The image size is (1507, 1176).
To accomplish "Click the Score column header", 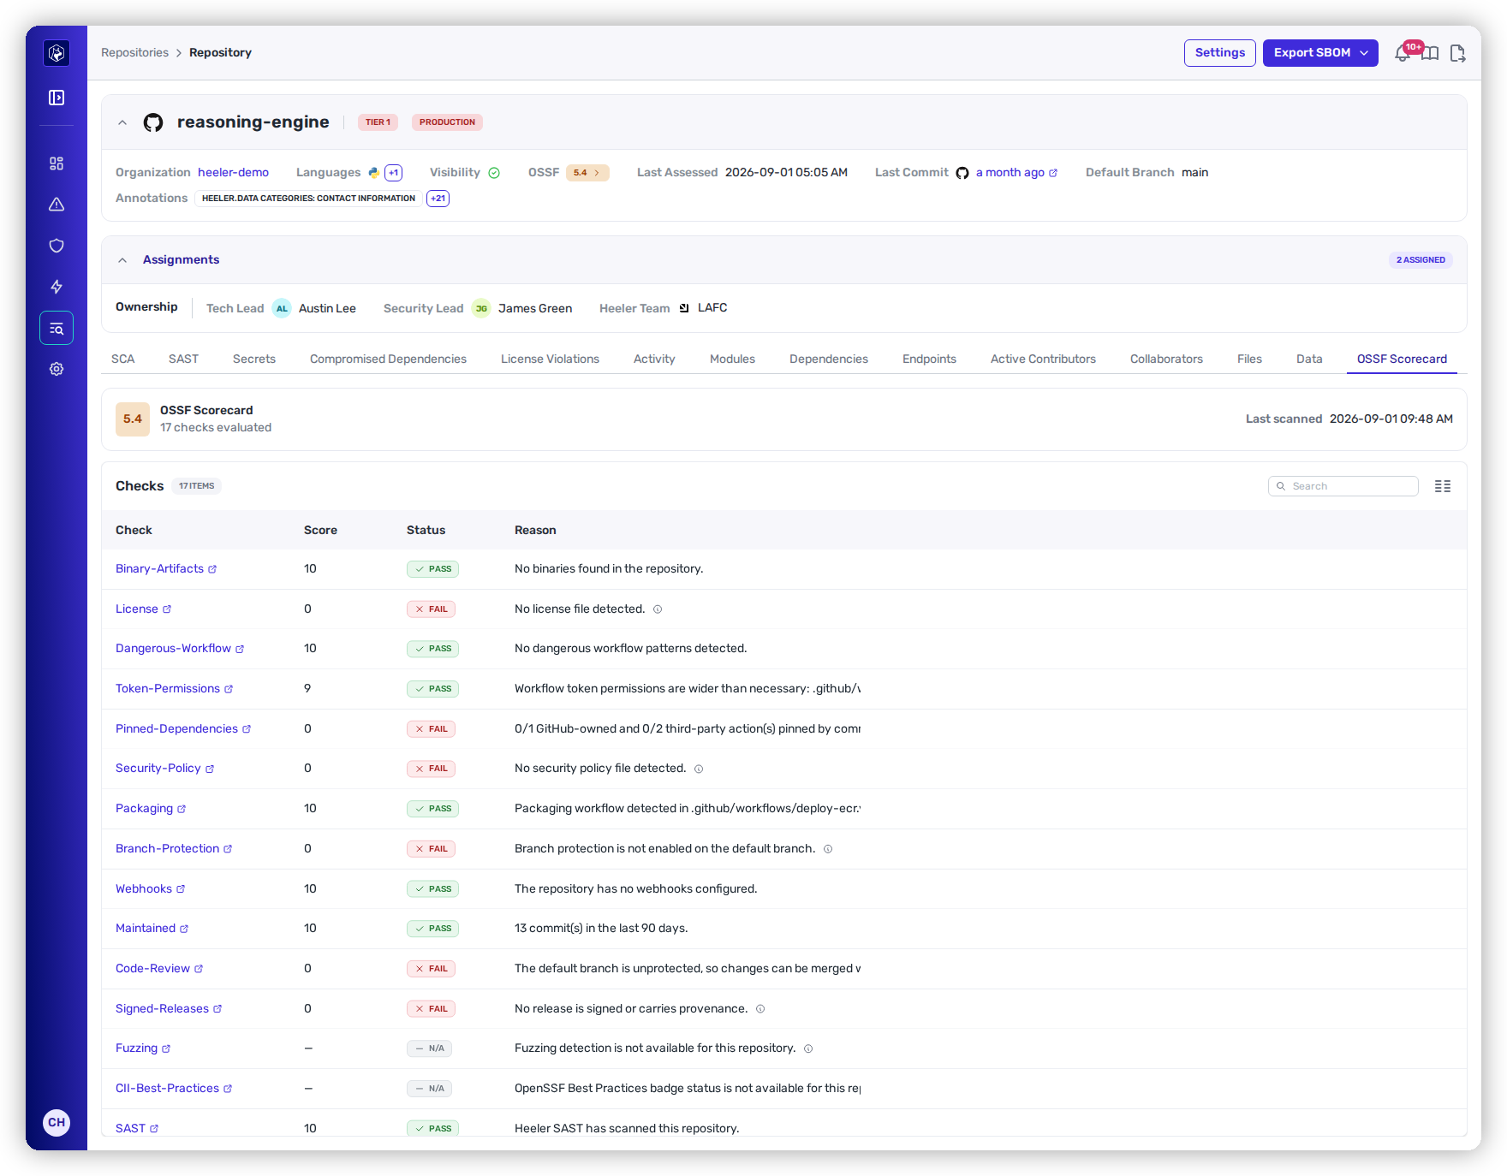I will coord(320,531).
